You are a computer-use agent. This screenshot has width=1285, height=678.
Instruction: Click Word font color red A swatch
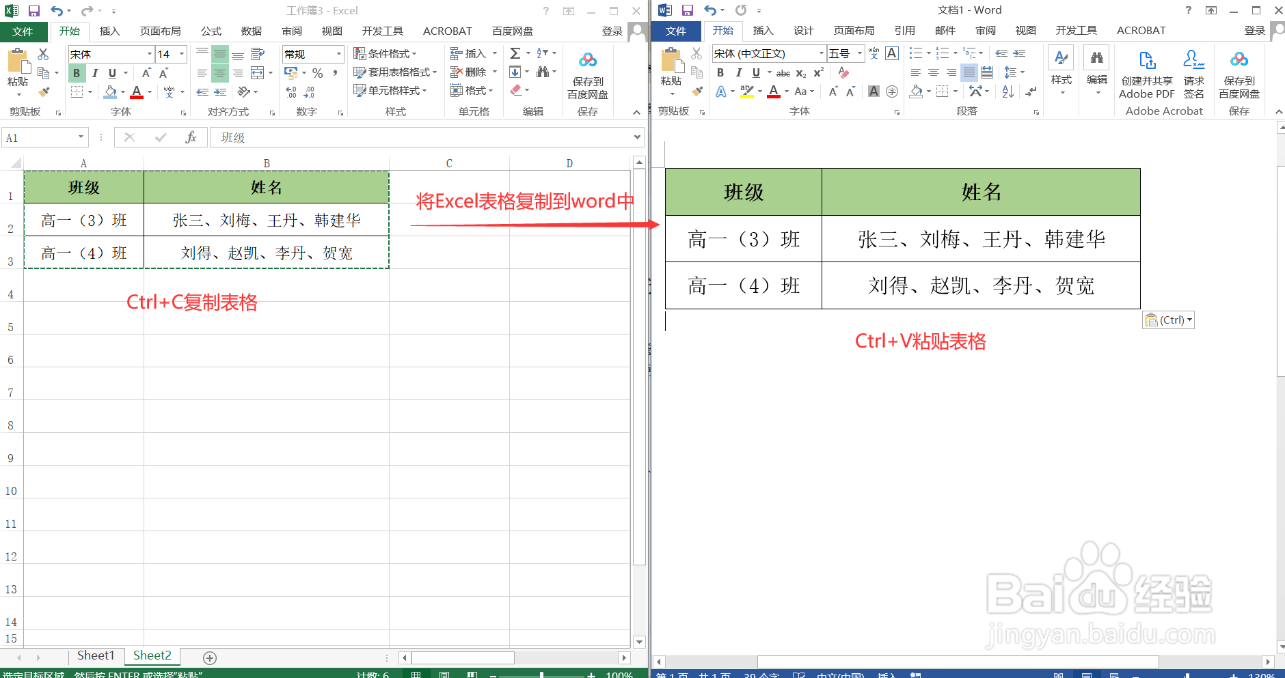774,91
